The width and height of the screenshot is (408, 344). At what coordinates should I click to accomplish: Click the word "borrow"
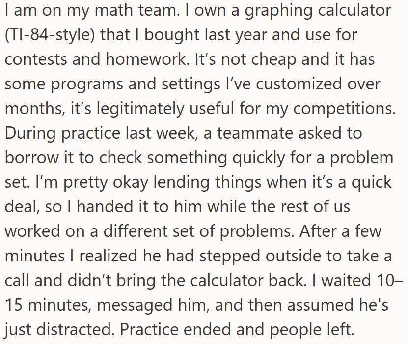(x=32, y=157)
